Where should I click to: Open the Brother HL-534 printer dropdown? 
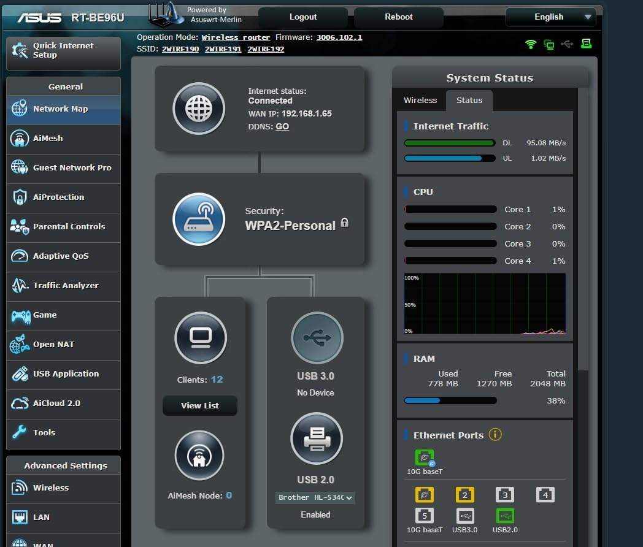(x=315, y=497)
